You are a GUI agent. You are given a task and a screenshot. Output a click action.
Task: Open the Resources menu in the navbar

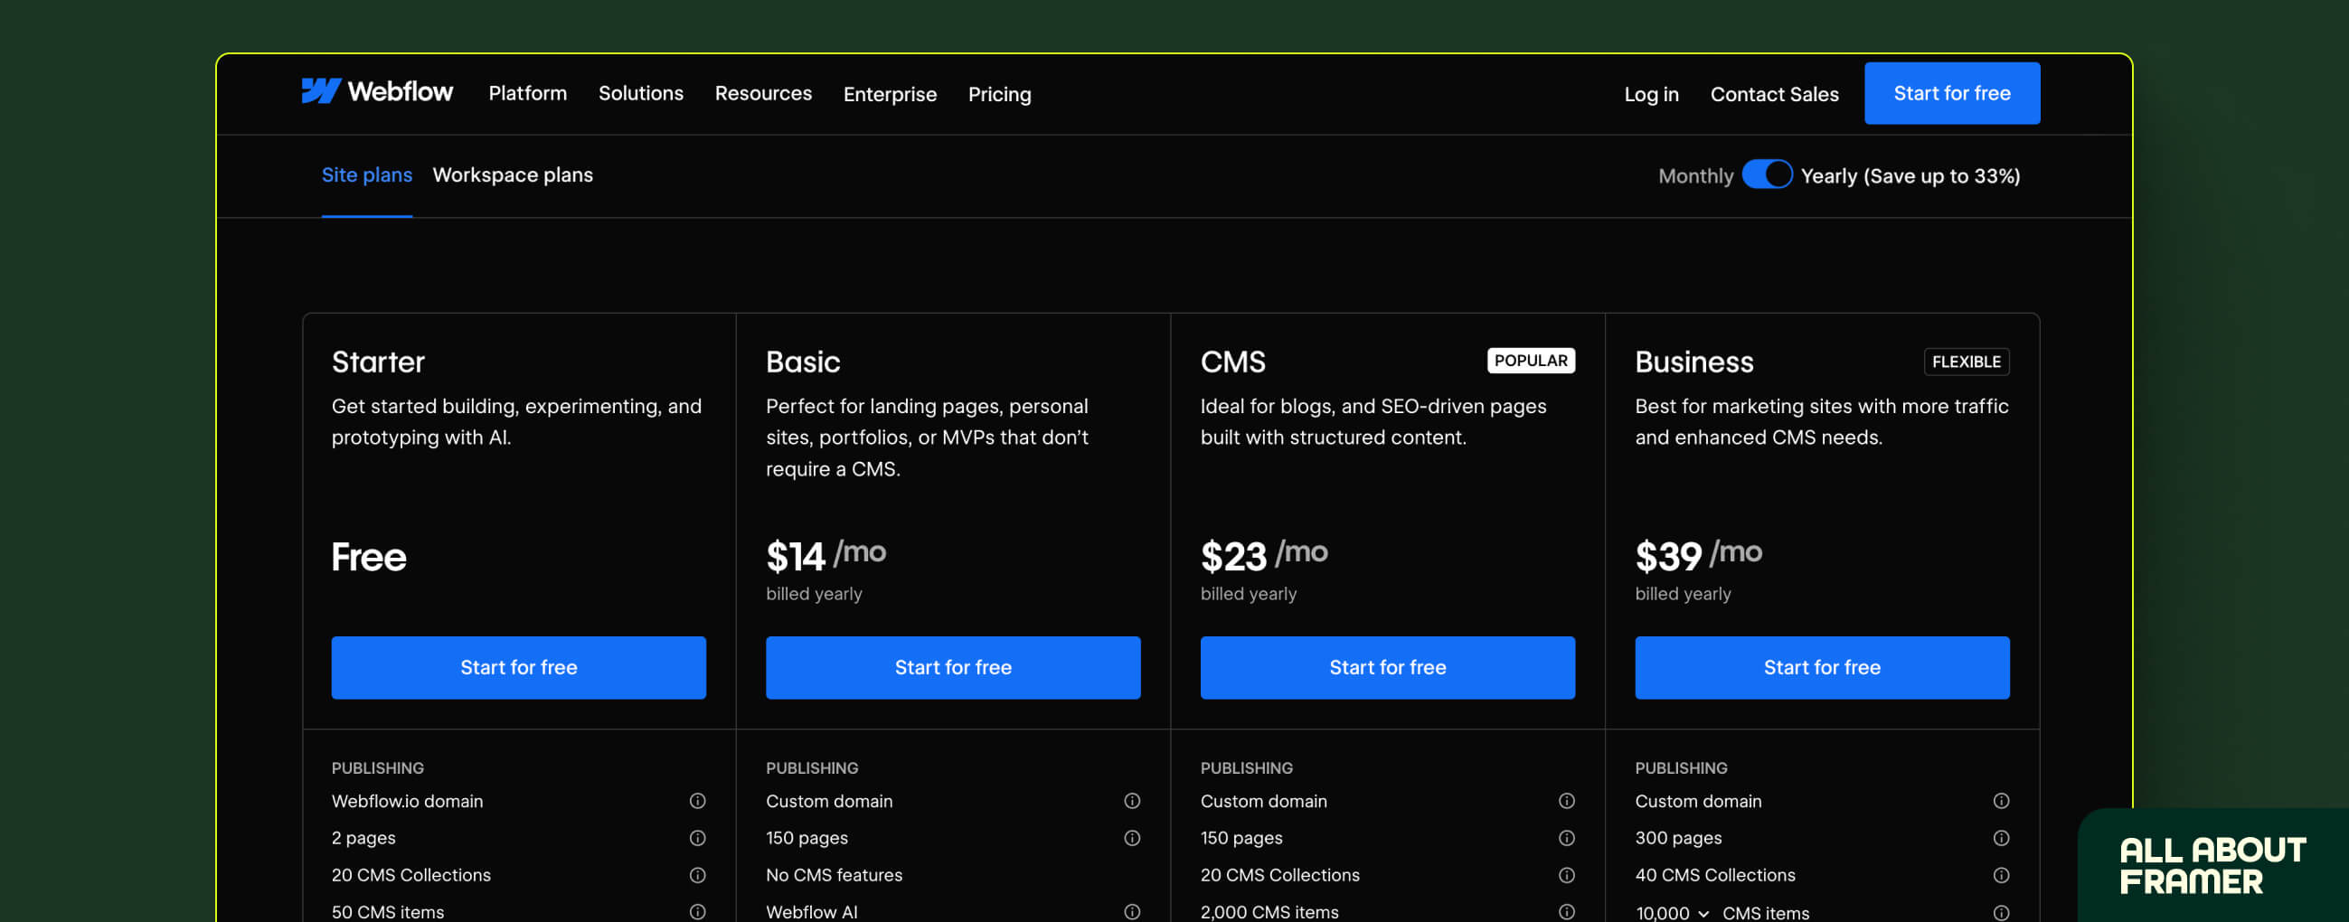pos(763,93)
